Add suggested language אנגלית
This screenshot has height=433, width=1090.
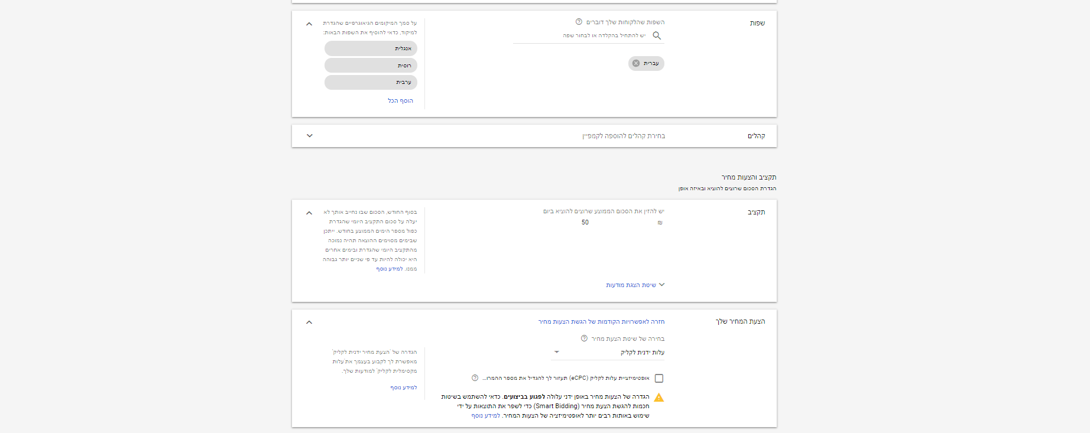point(371,48)
